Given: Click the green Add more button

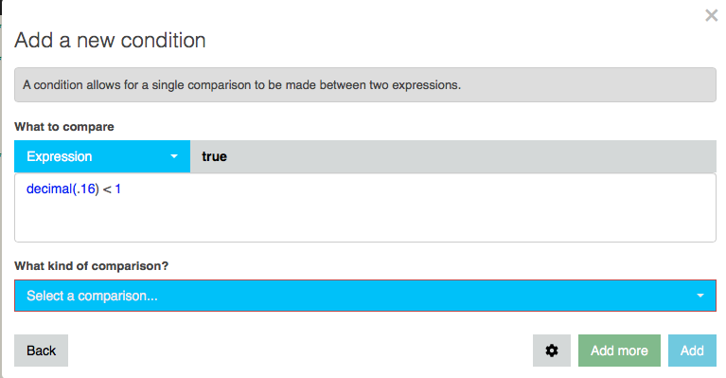Looking at the screenshot, I should (x=619, y=351).
